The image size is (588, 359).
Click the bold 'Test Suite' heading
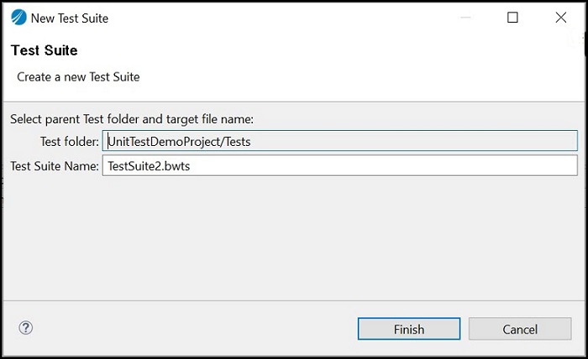[x=45, y=50]
